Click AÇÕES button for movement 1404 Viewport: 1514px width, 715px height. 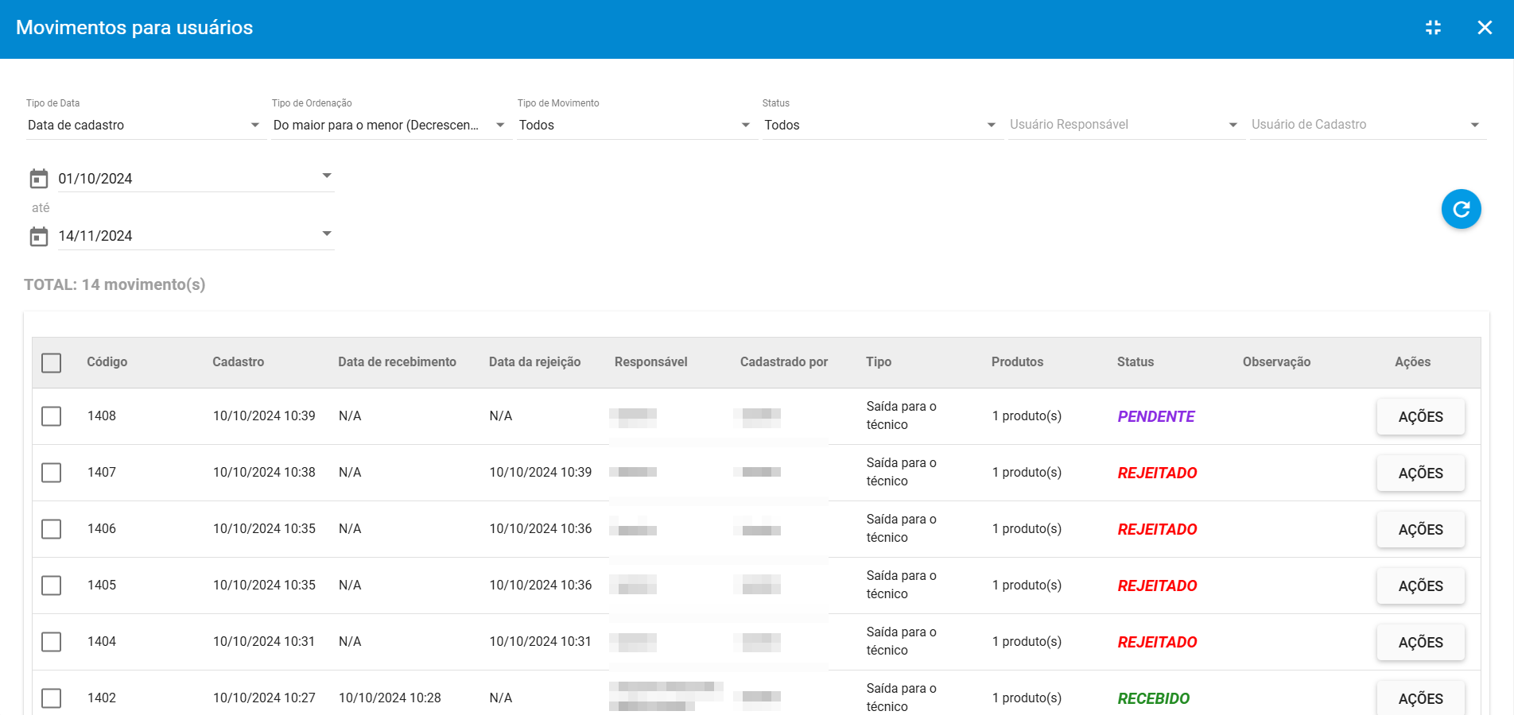click(1420, 642)
